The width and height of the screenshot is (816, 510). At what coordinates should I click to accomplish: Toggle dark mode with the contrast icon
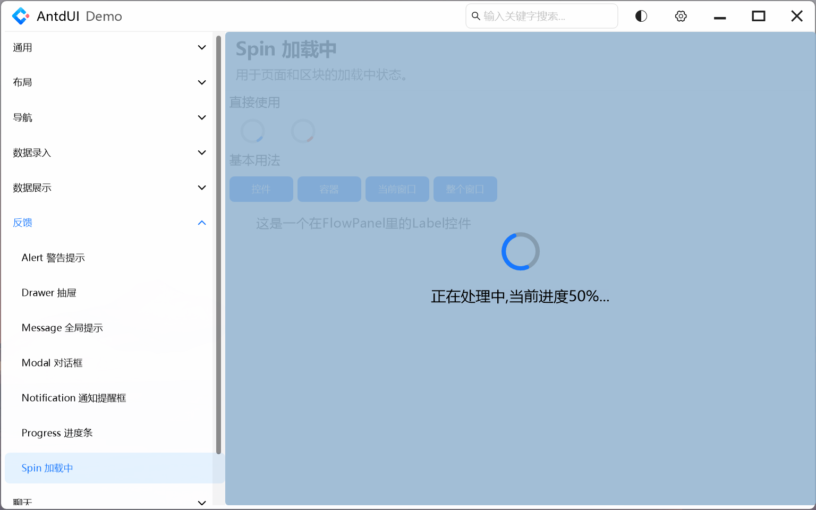(640, 16)
